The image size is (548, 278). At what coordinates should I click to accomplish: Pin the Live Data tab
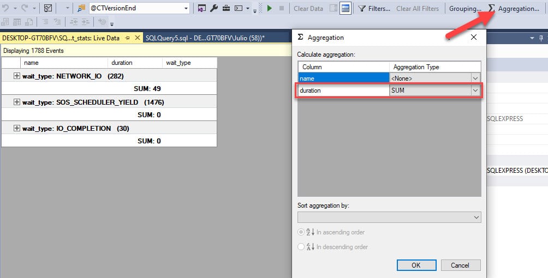tap(127, 38)
